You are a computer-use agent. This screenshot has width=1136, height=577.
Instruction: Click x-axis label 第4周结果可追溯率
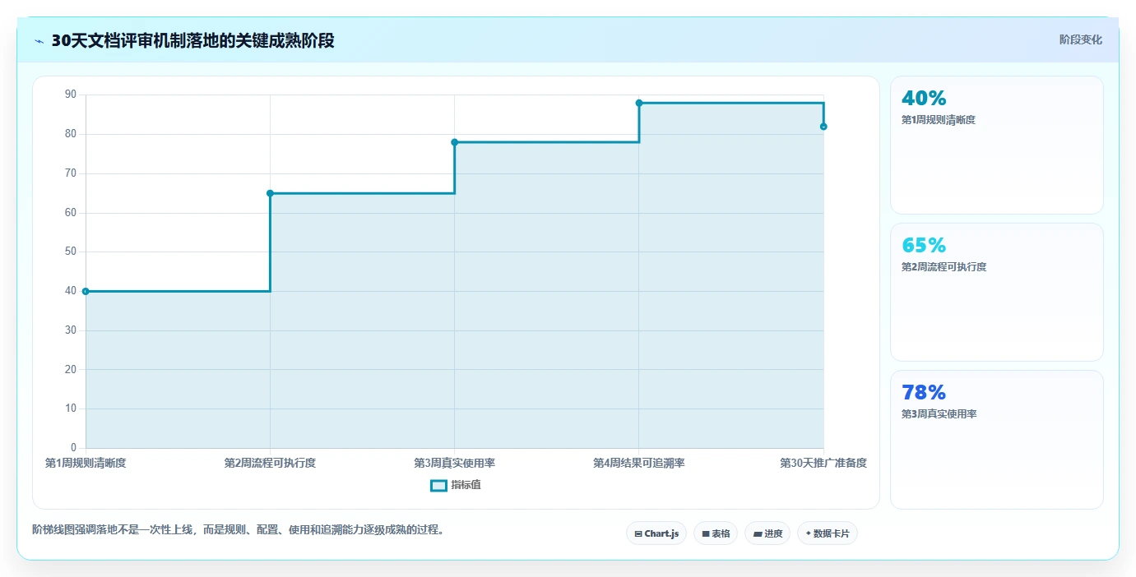[x=639, y=463]
